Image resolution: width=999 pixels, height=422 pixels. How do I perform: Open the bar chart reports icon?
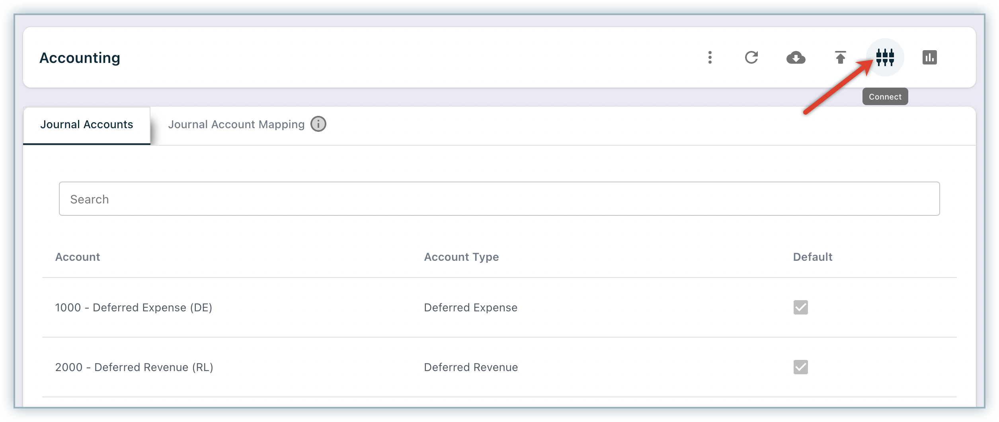click(x=929, y=57)
